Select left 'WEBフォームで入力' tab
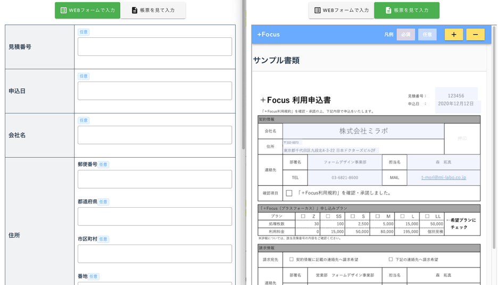 pos(87,10)
